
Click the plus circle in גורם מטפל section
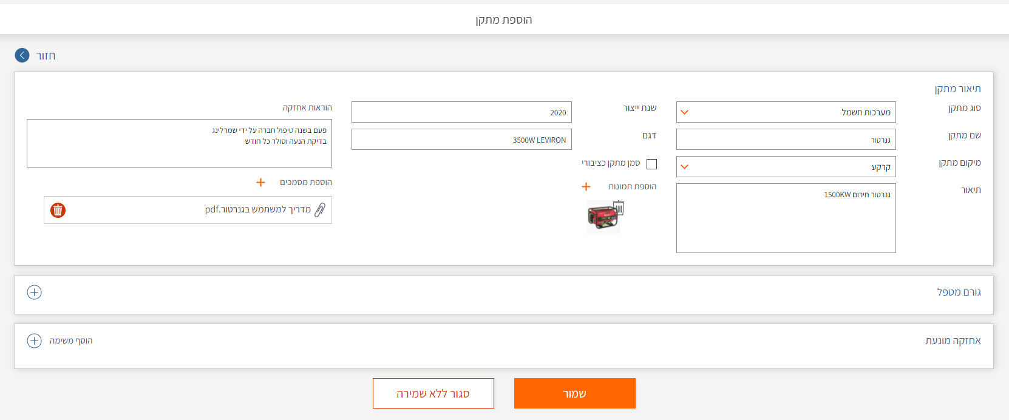[x=35, y=293]
